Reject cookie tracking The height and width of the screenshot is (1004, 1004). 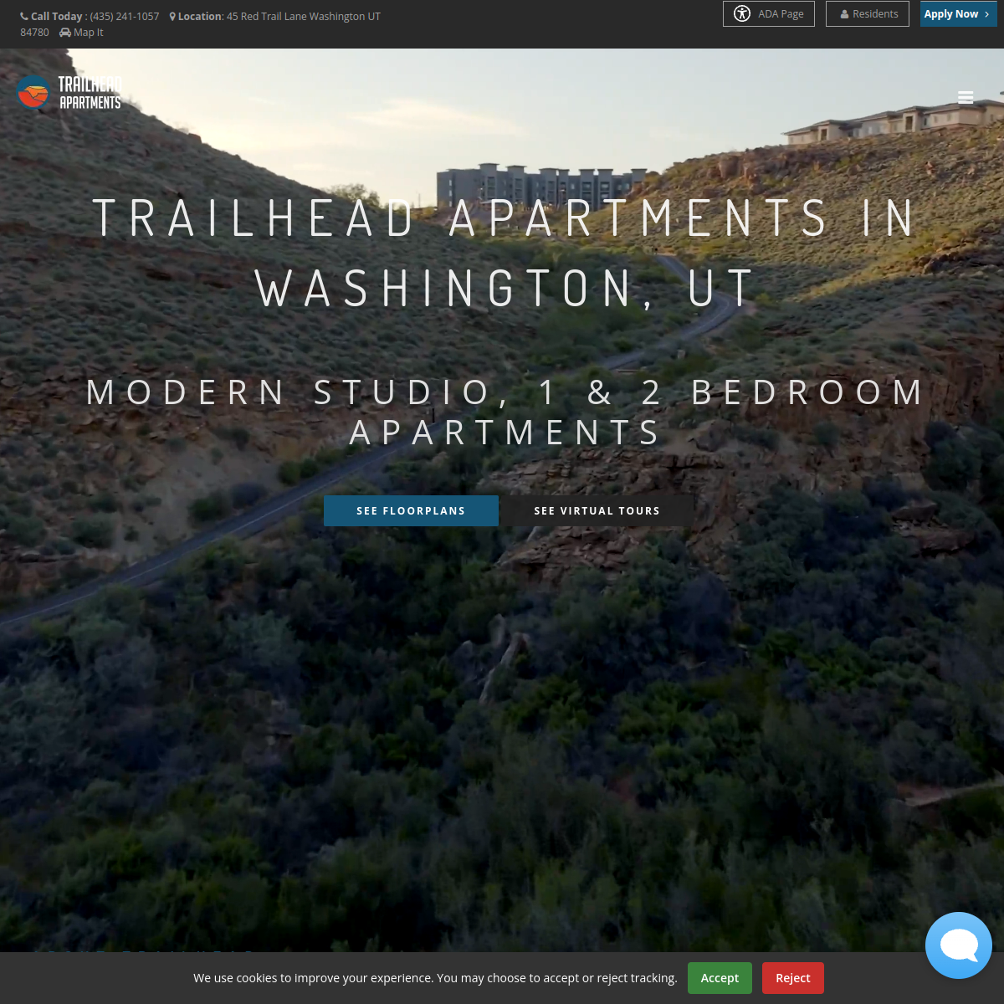[793, 978]
